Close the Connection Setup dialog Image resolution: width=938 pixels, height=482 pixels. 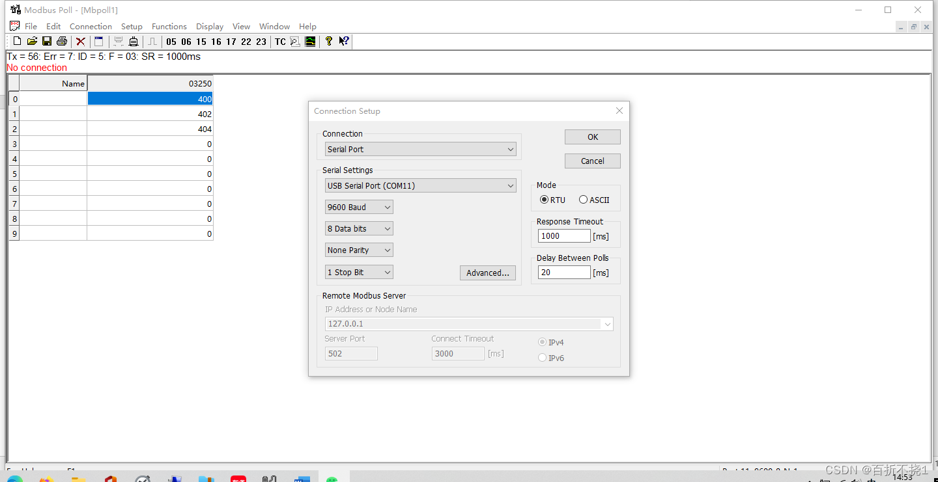pyautogui.click(x=619, y=111)
